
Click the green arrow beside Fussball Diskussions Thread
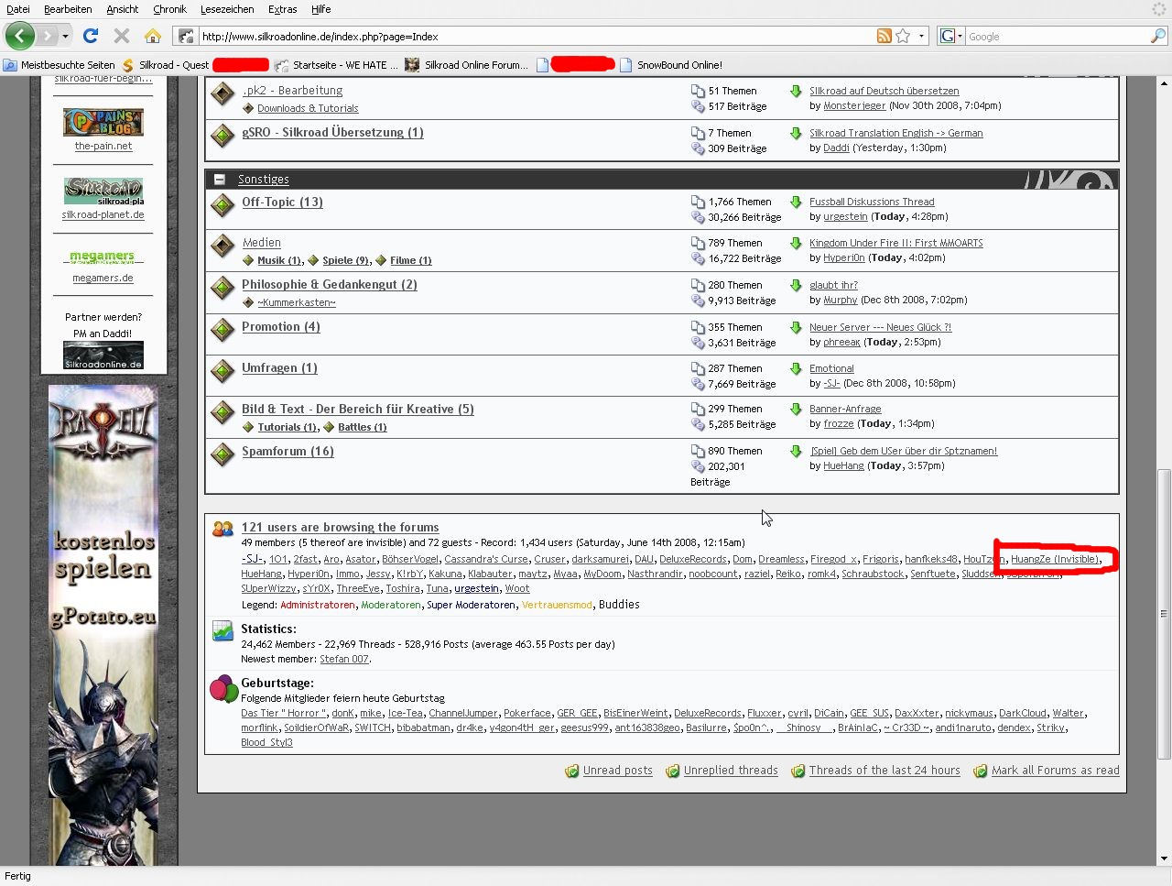pos(796,202)
